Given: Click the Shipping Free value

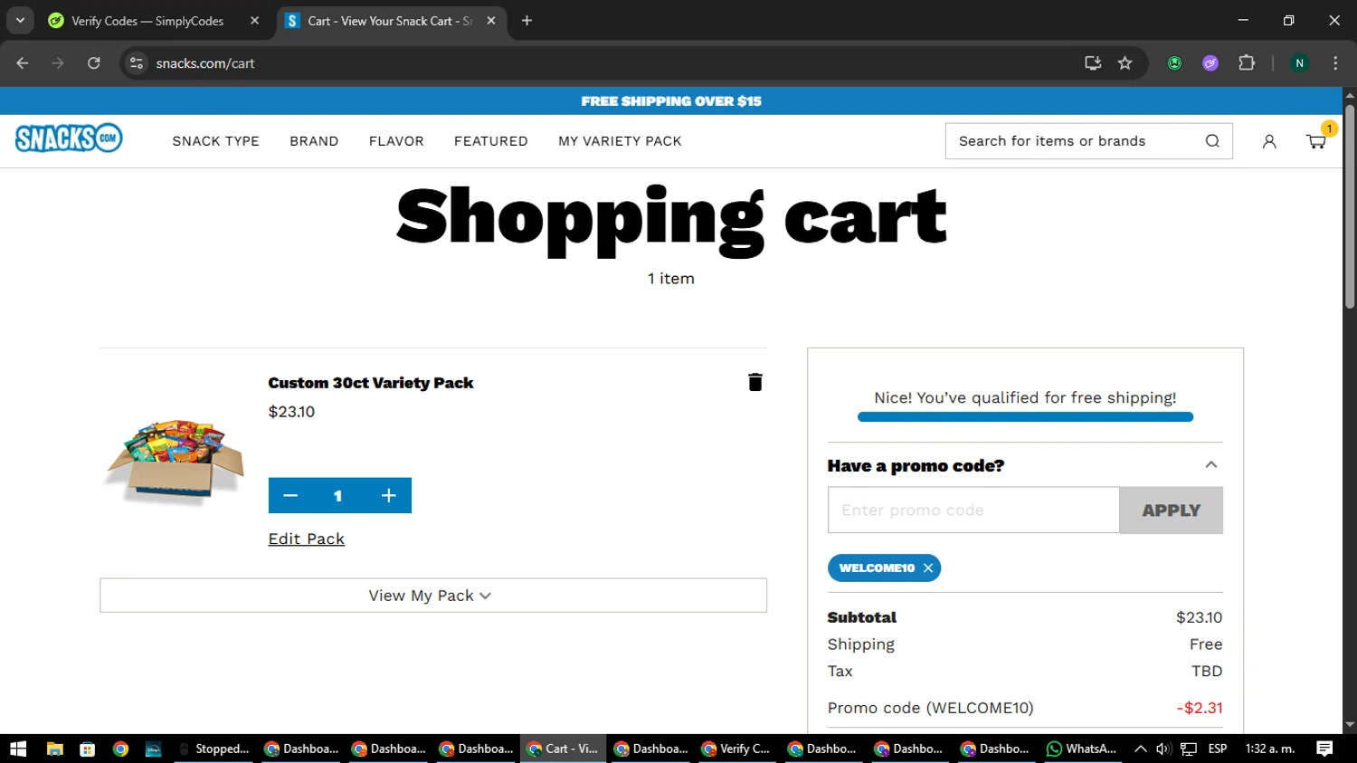Looking at the screenshot, I should [x=1206, y=644].
